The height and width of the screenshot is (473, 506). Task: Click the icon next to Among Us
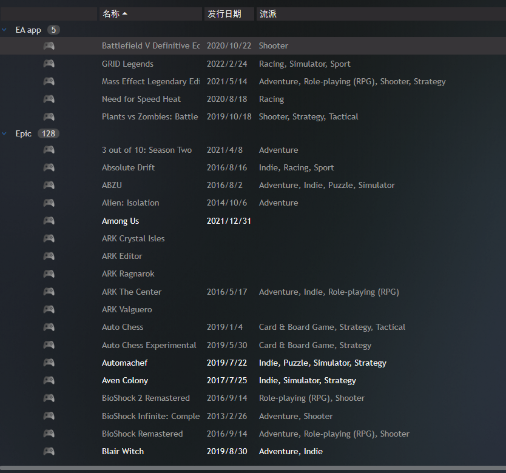coord(49,220)
